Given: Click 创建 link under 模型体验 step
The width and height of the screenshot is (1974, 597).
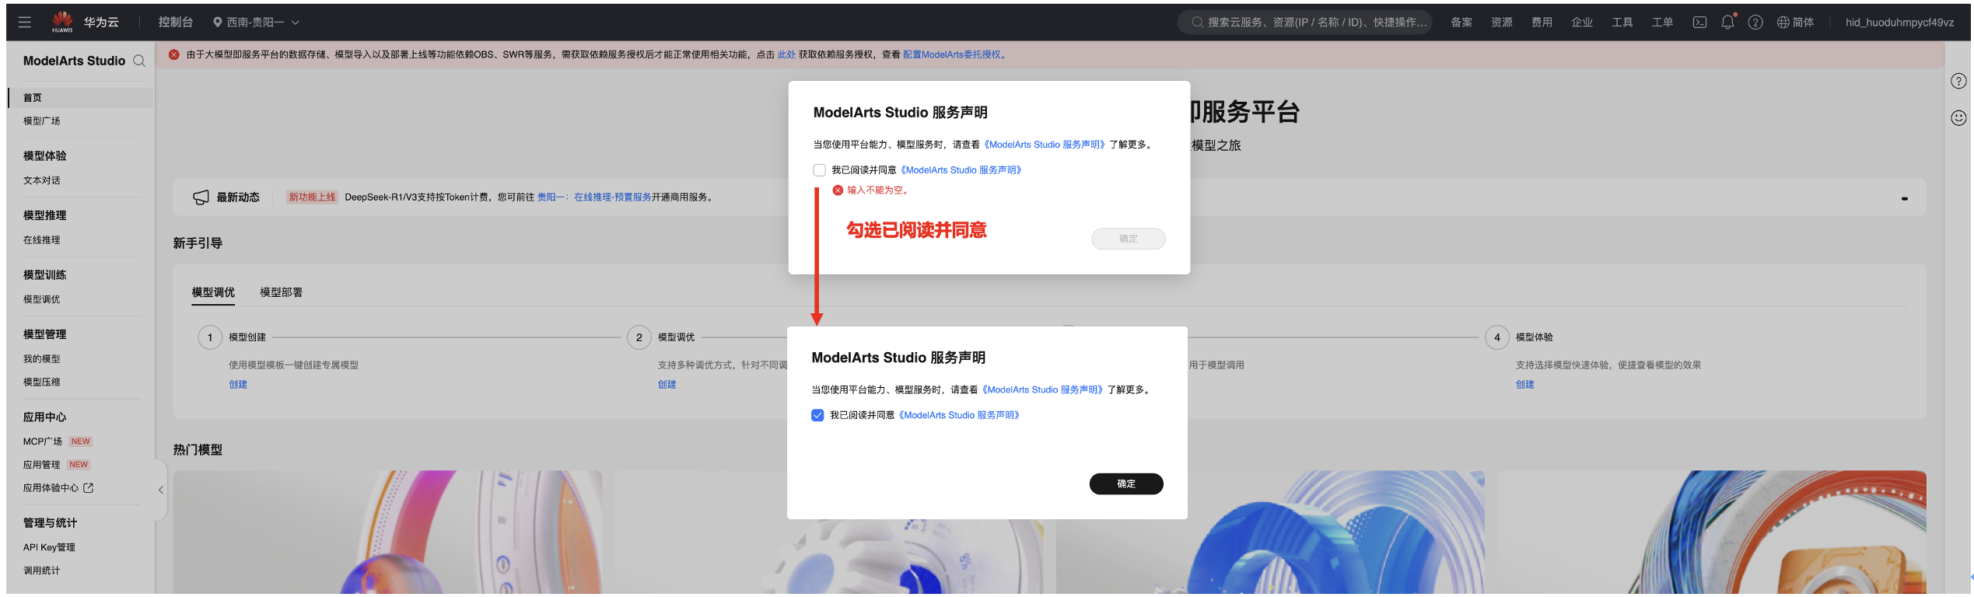Looking at the screenshot, I should [x=1525, y=385].
